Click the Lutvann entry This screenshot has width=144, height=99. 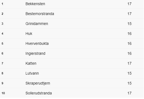(32, 73)
